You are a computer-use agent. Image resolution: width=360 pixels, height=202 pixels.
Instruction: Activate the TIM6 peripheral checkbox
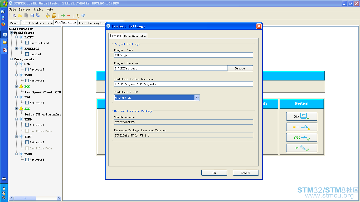(x=27, y=125)
